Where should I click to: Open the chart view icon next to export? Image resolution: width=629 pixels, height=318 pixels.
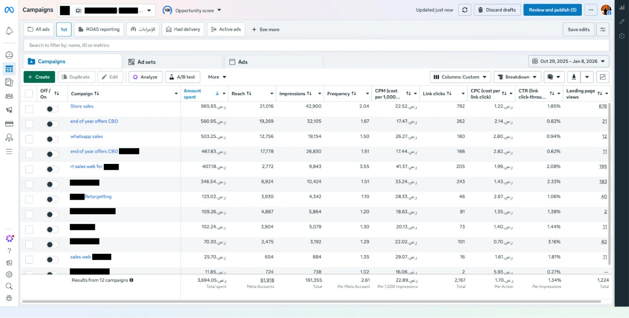click(602, 77)
